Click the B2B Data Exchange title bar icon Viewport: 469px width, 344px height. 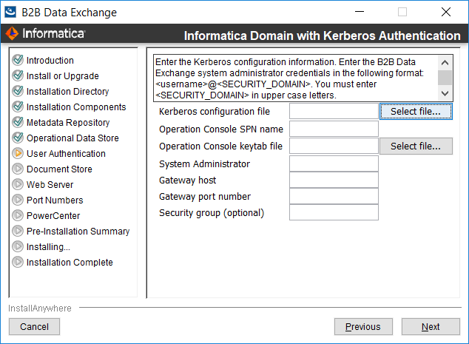(x=10, y=12)
